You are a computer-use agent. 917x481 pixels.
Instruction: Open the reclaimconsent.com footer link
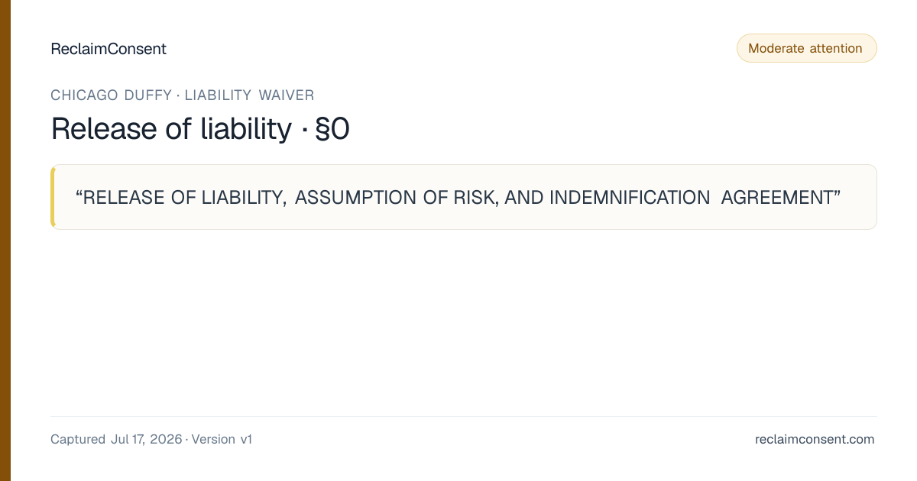pos(815,439)
